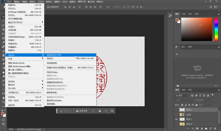This screenshot has width=221, height=131.
Task: Show the mark2 layer visibility box
Action: click(x=176, y=114)
